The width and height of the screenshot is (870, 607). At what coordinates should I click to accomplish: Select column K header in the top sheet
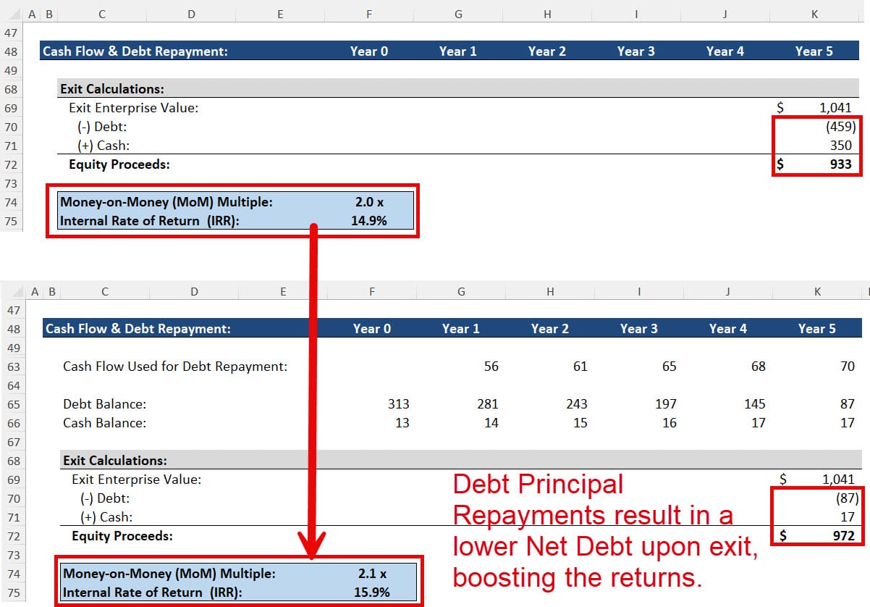(814, 13)
